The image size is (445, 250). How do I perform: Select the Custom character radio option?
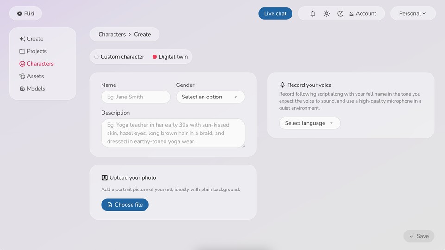click(x=119, y=57)
